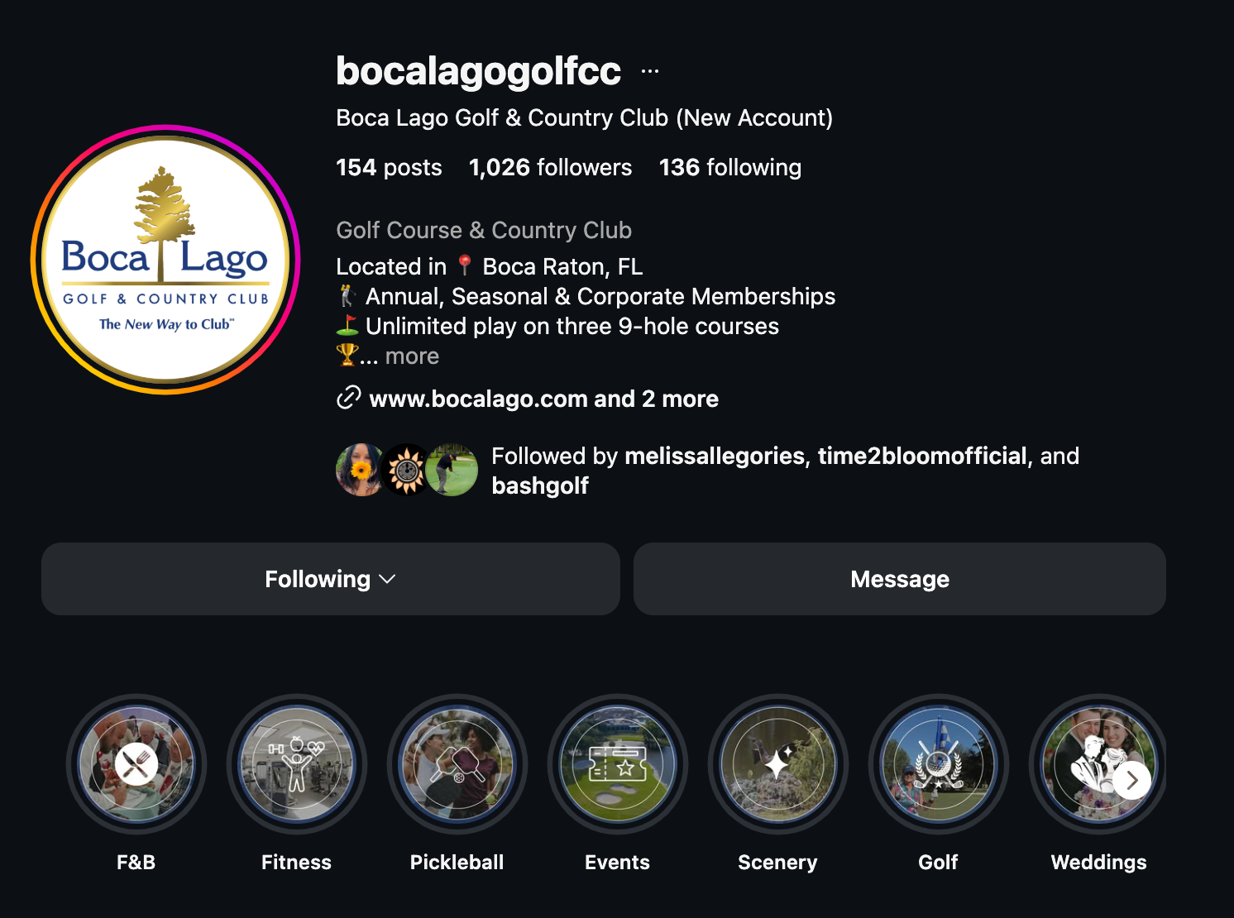Send a message using the Message button
Image resolution: width=1234 pixels, height=918 pixels.
(x=900, y=579)
